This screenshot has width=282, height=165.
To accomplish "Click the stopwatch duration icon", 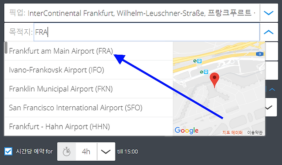I will [x=67, y=152].
